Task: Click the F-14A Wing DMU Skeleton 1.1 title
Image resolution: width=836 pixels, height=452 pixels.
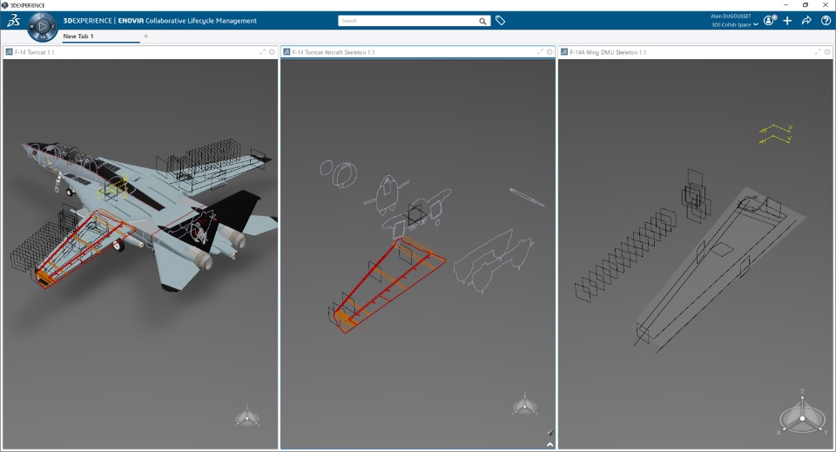Action: 608,52
